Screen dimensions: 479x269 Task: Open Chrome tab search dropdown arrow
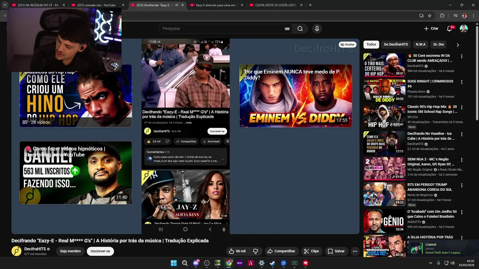click(x=5, y=5)
